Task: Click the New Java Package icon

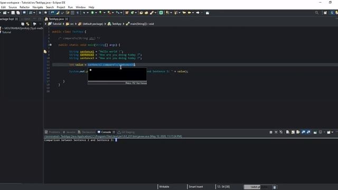Action: click(127, 13)
